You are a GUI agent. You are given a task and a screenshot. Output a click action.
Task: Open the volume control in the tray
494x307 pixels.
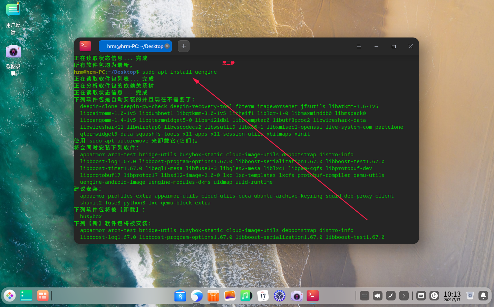(x=378, y=296)
